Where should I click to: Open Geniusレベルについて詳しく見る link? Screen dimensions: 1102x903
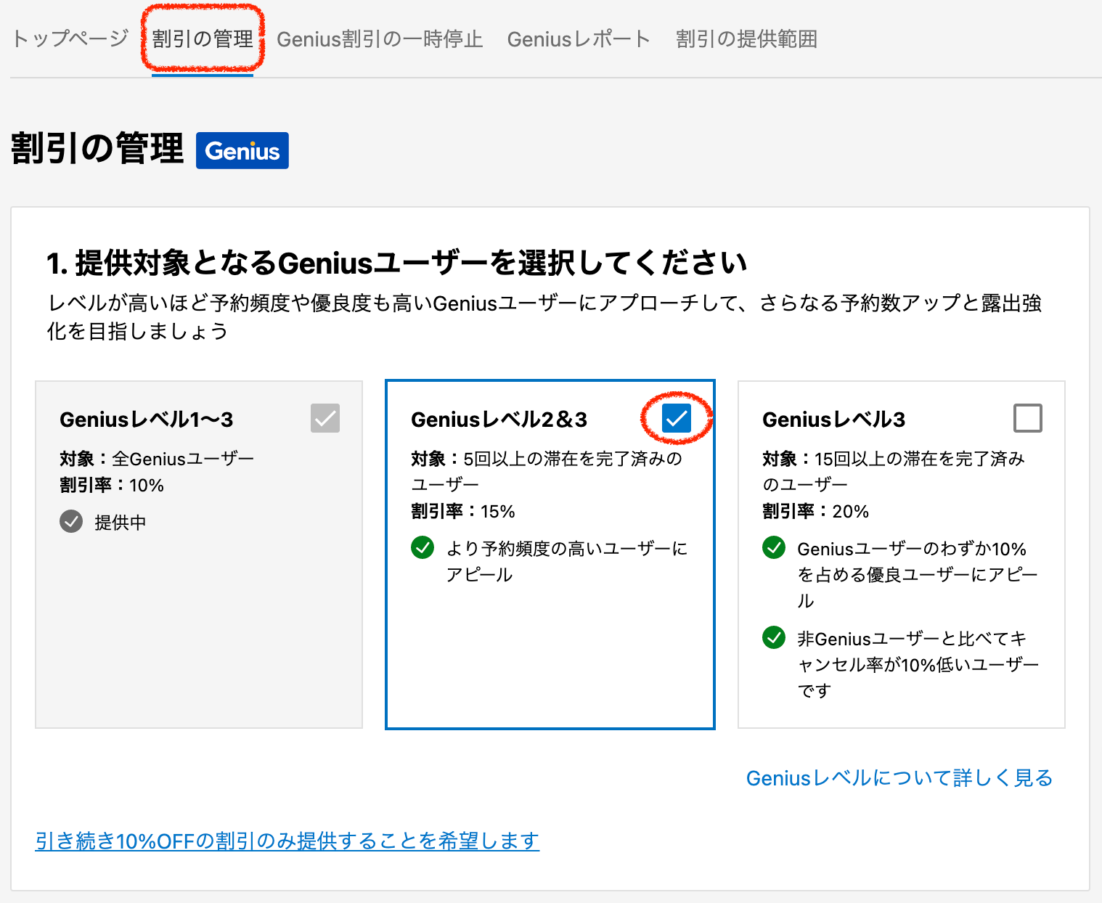(899, 777)
